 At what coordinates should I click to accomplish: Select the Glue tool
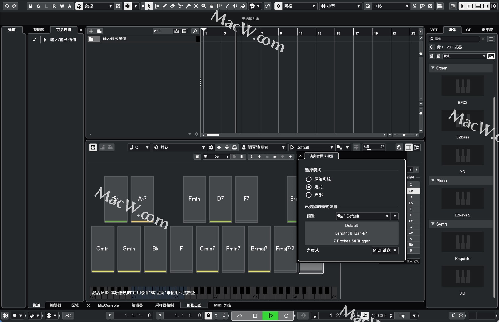pyautogui.click(x=188, y=6)
